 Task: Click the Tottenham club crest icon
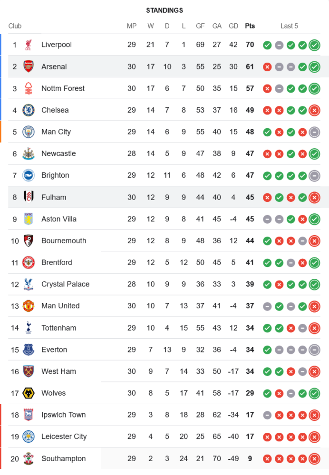coord(29,328)
